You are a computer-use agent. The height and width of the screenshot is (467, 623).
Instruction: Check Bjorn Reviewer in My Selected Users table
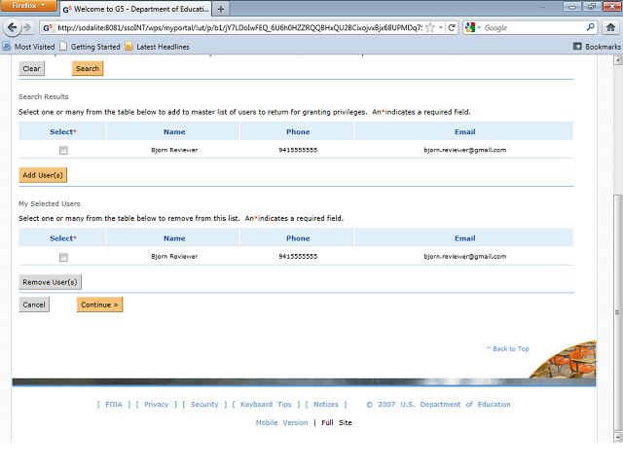[63, 257]
